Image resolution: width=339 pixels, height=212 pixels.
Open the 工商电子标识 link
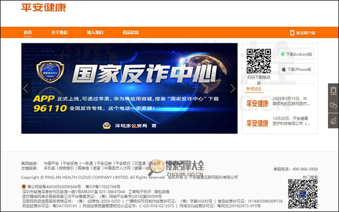140,192
